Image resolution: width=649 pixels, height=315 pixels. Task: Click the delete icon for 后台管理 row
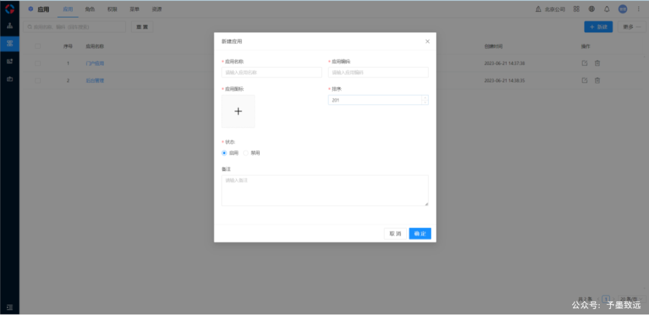pos(597,81)
